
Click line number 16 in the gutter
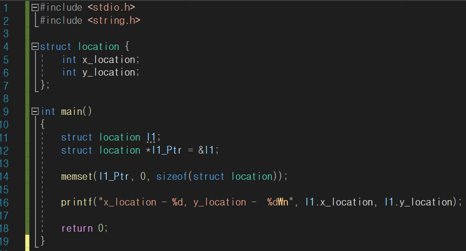[x=4, y=203]
